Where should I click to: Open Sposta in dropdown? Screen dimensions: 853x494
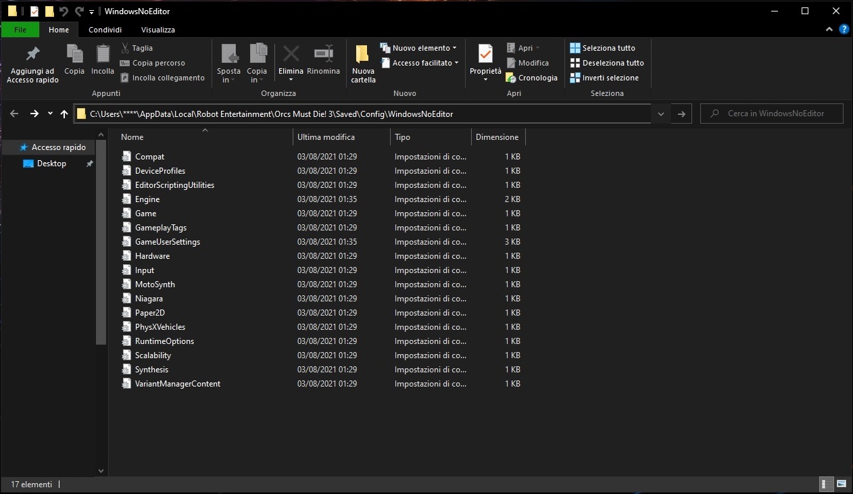tap(228, 64)
